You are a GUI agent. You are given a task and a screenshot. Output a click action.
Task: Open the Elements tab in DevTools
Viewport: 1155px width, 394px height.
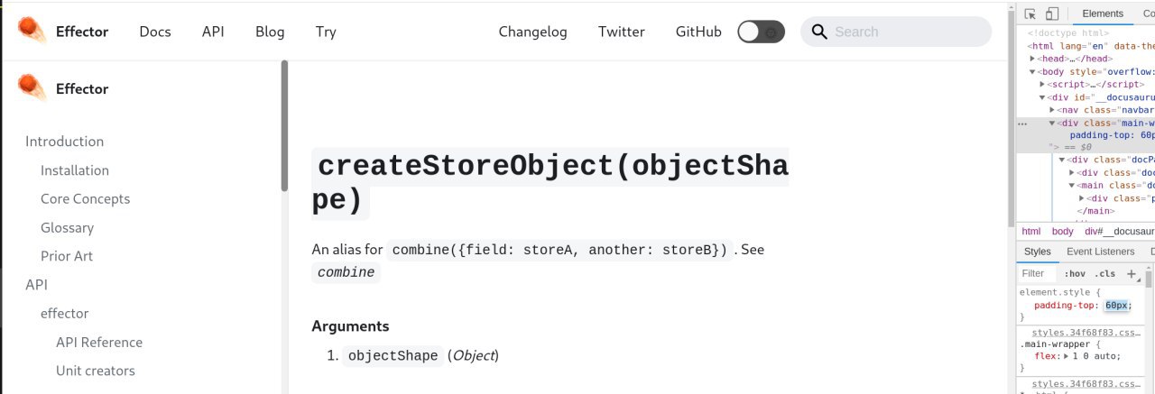[x=1103, y=14]
